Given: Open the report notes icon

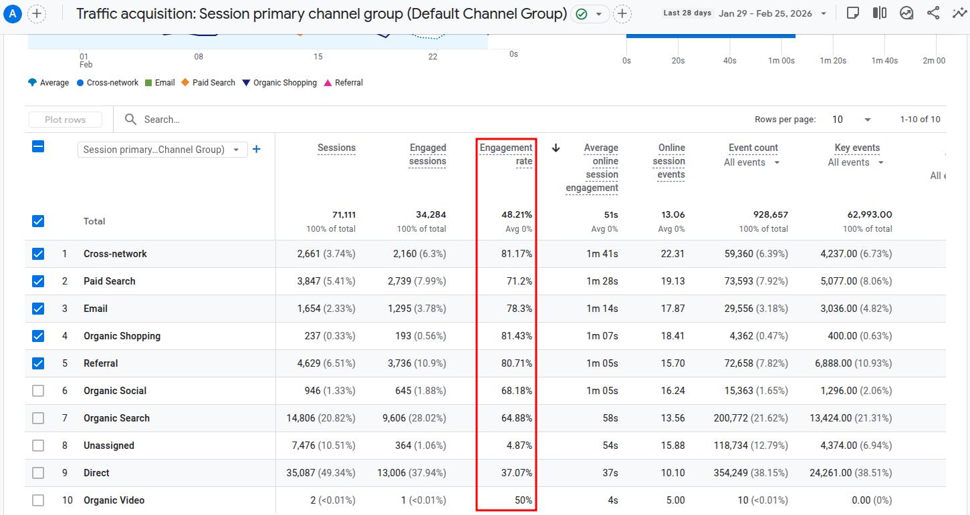Looking at the screenshot, I should click(x=853, y=12).
